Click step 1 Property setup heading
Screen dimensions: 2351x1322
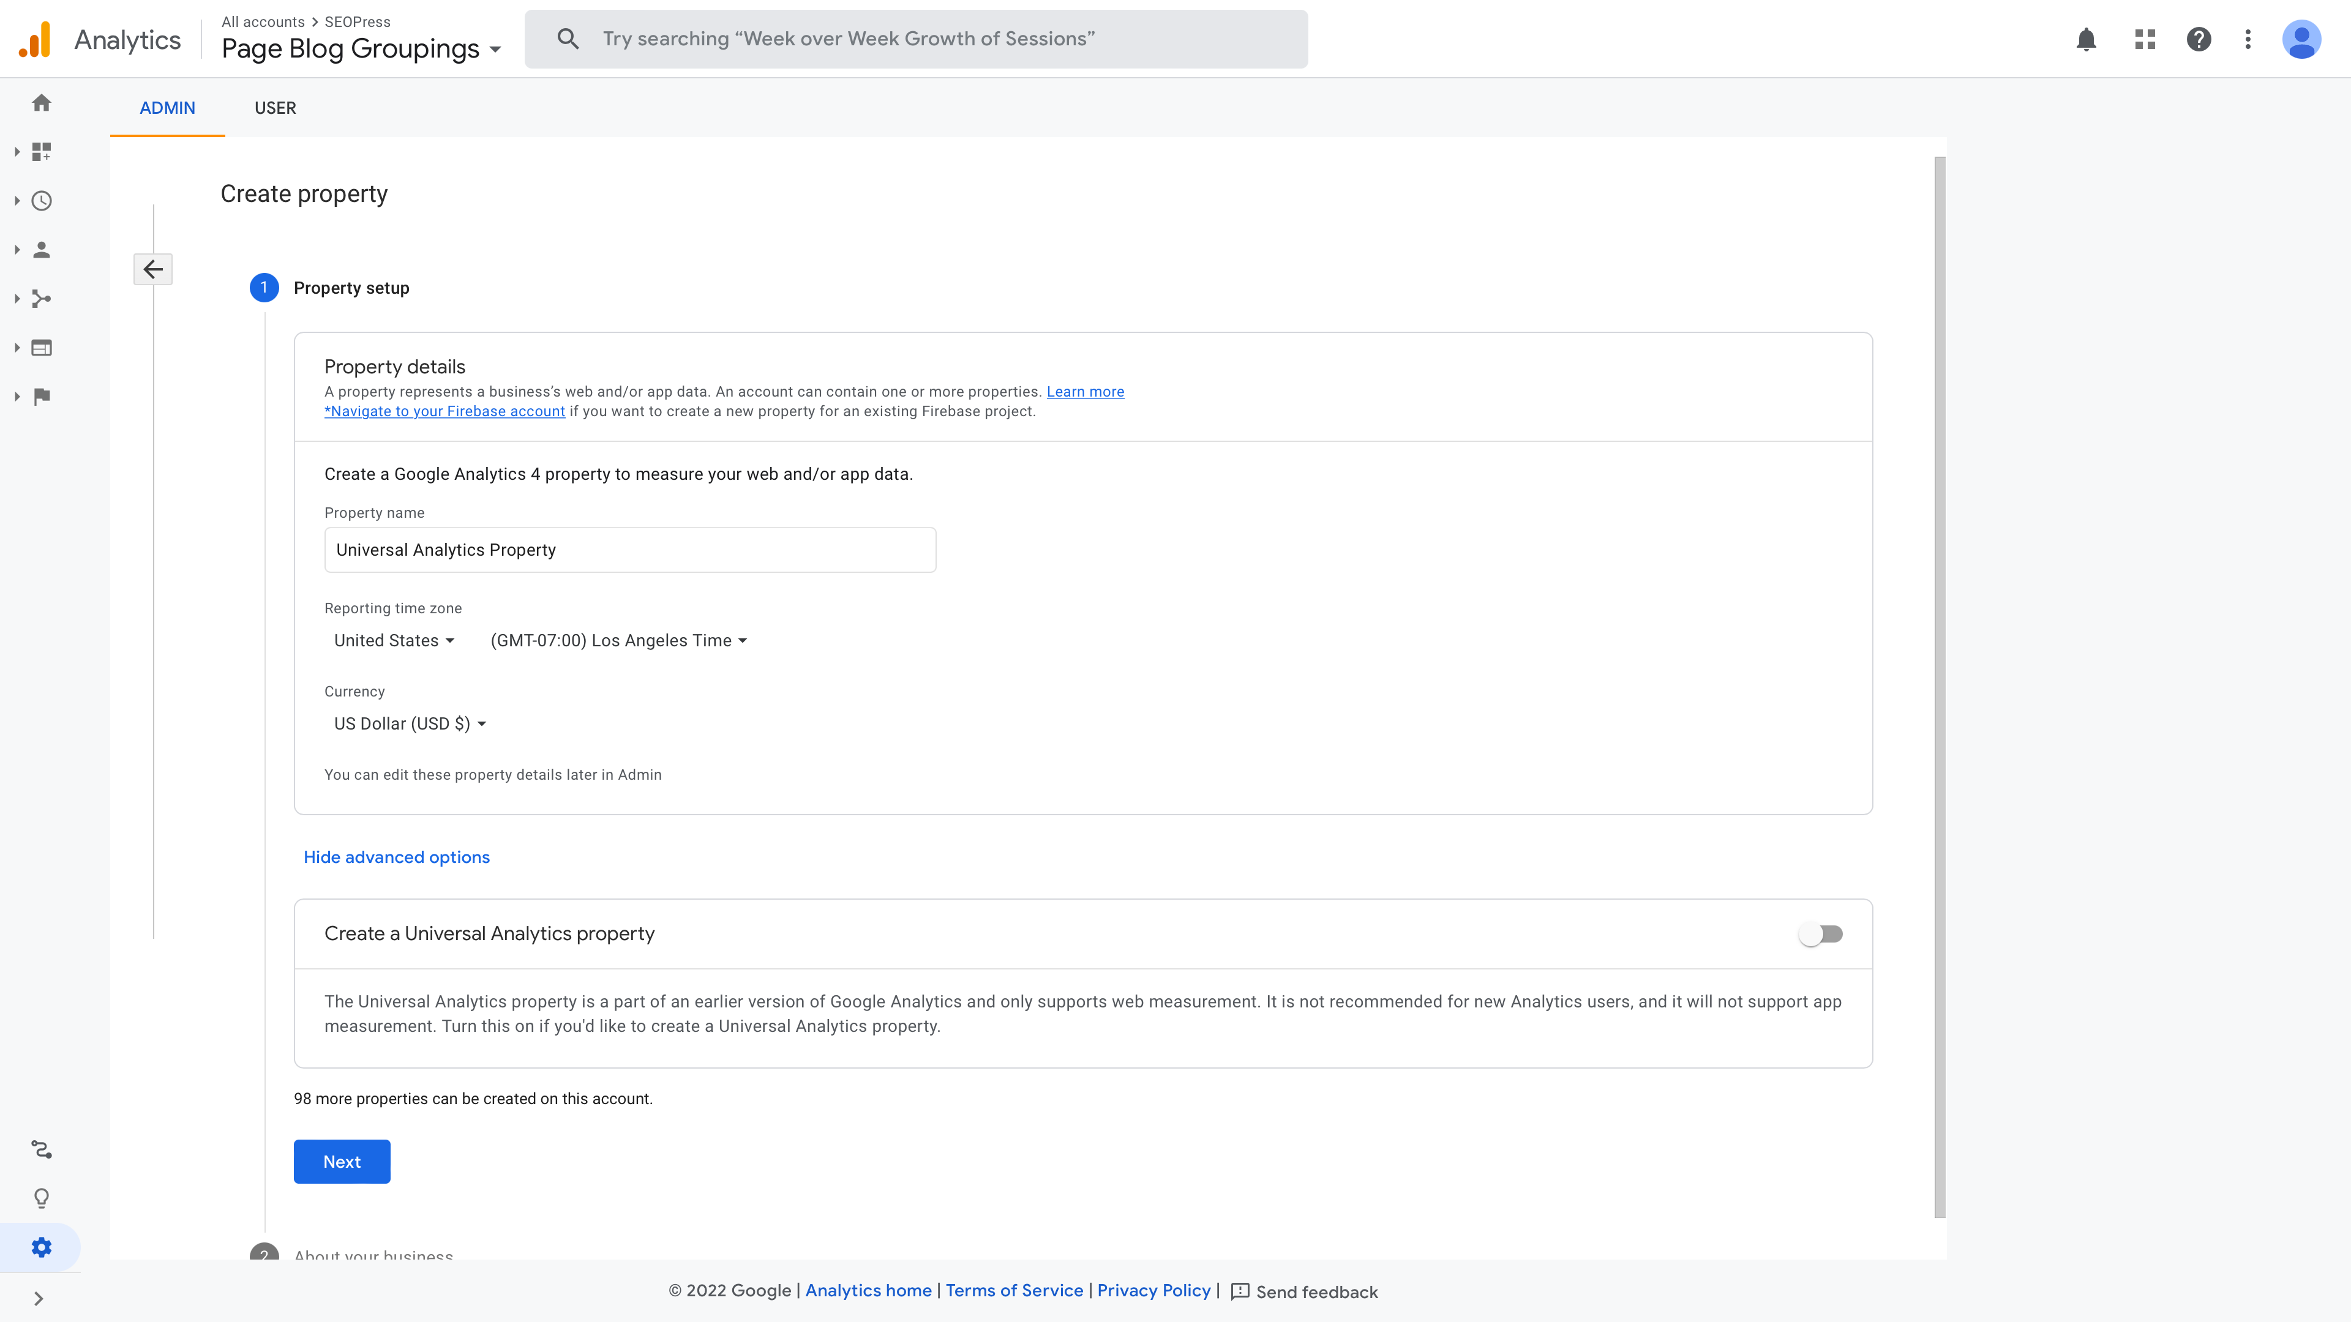351,288
